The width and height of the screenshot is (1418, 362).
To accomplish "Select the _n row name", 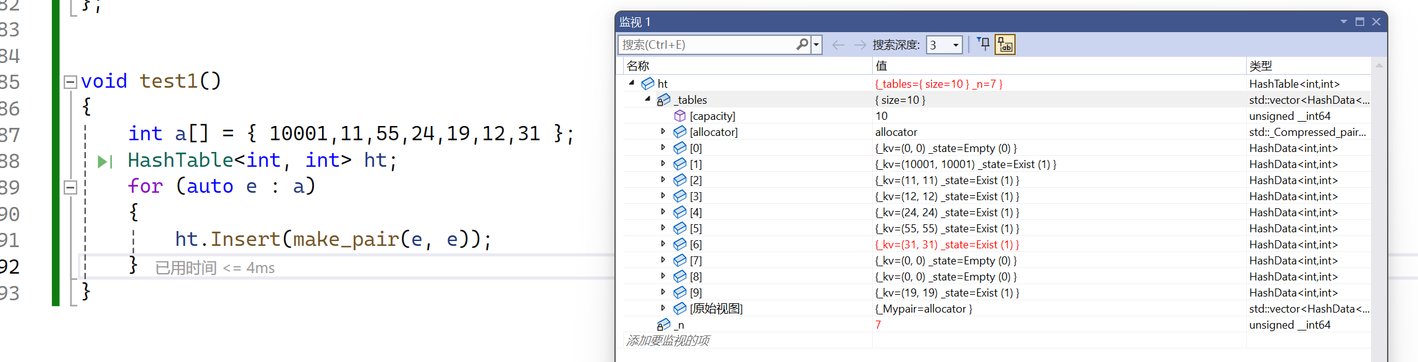I will tap(679, 324).
